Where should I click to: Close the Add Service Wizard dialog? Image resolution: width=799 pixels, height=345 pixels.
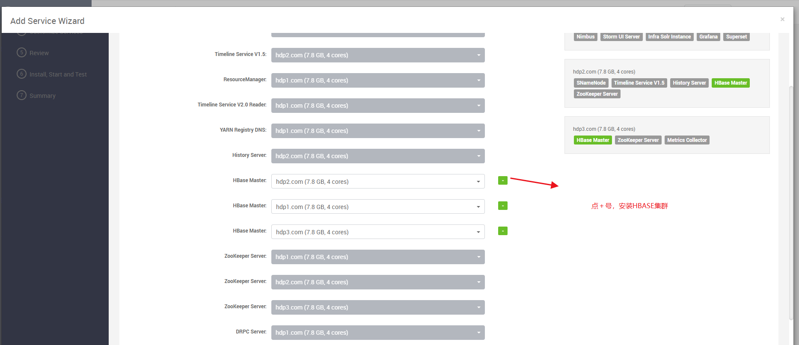pyautogui.click(x=782, y=19)
